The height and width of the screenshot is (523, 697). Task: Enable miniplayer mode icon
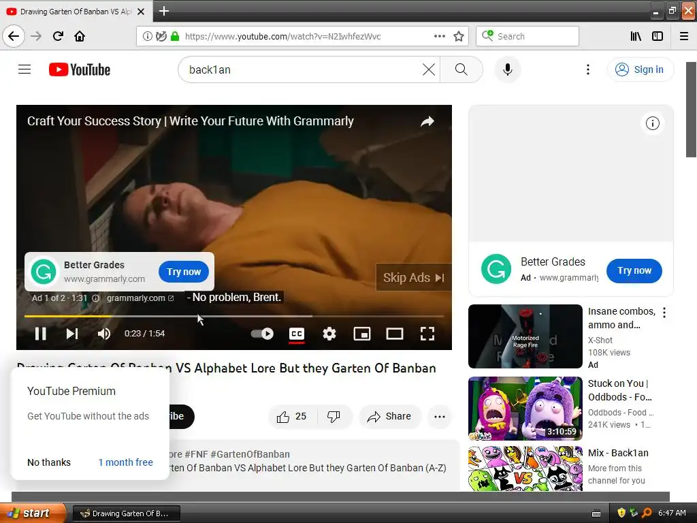pyautogui.click(x=362, y=334)
